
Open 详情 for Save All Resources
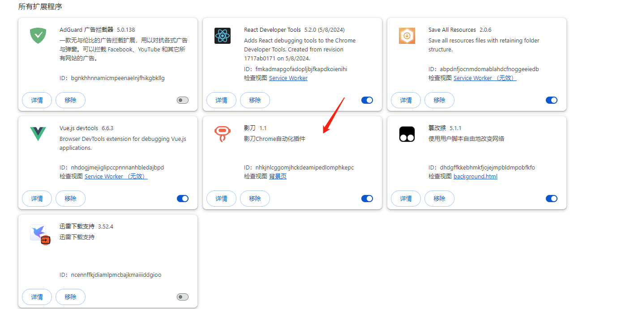406,100
